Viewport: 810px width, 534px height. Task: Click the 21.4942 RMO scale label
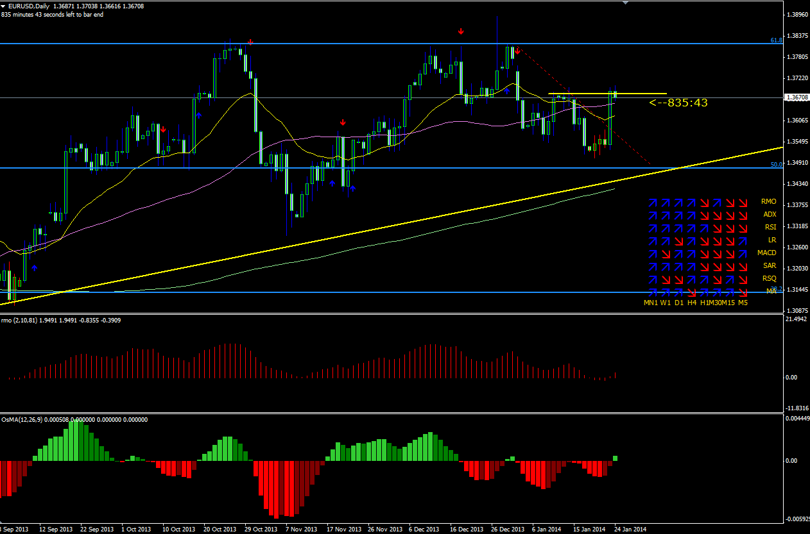[x=797, y=319]
